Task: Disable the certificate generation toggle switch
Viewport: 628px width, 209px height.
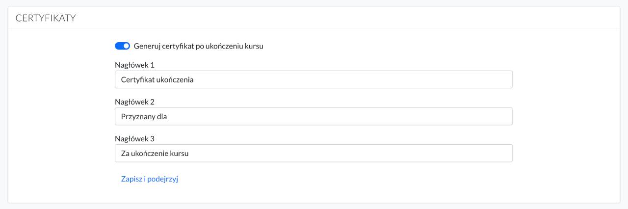Action: coord(122,46)
